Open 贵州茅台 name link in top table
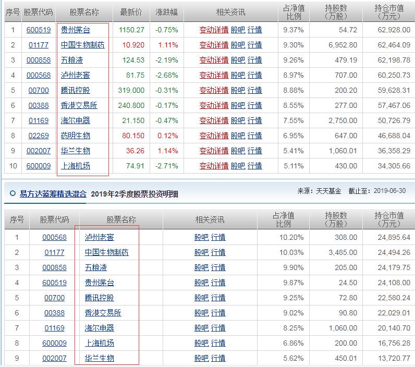The height and width of the screenshot is (367, 415). [x=76, y=30]
